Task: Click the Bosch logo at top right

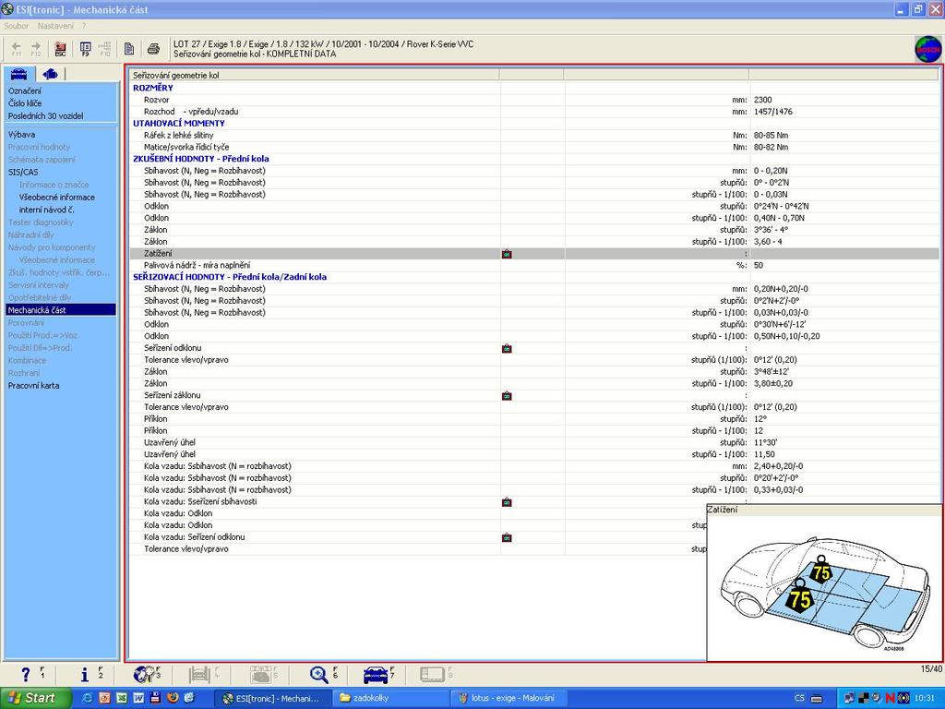Action: (927, 50)
